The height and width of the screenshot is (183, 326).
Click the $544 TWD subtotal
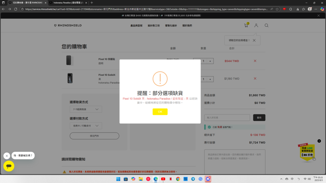point(232,61)
